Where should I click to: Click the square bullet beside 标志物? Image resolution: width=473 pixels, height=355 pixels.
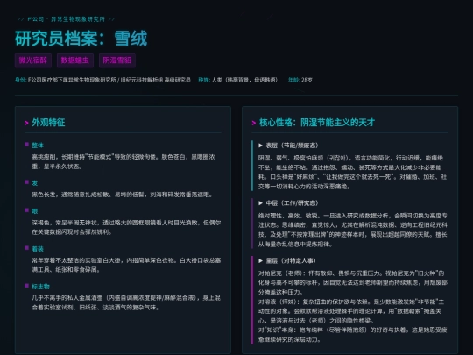[x=26, y=285]
